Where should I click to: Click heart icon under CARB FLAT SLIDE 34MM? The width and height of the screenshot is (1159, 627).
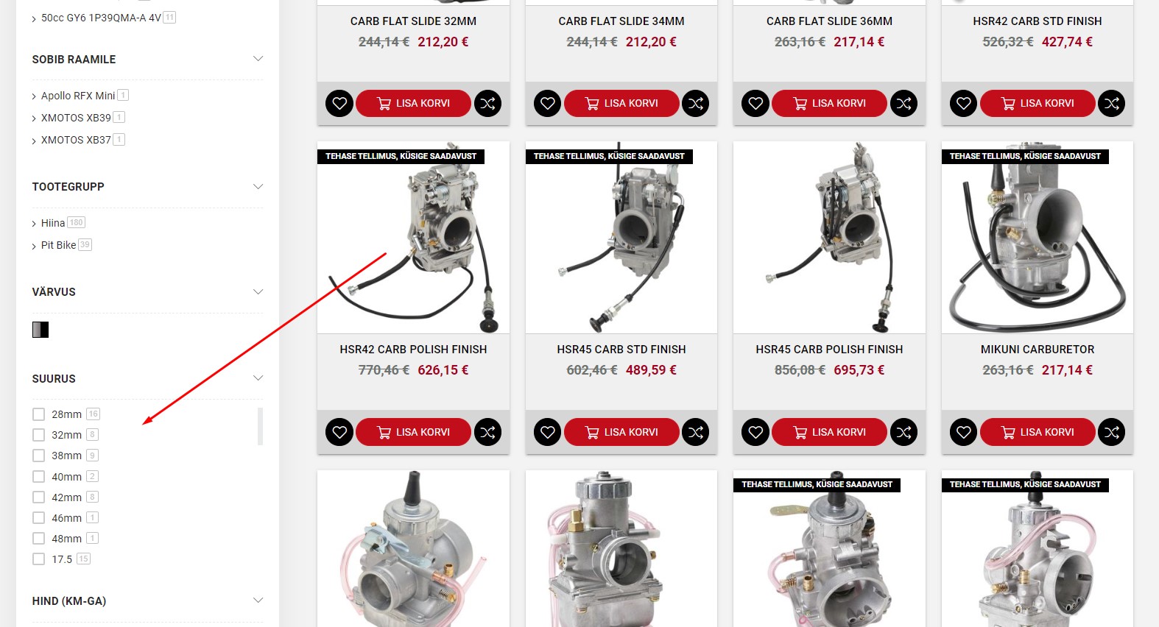pos(548,104)
